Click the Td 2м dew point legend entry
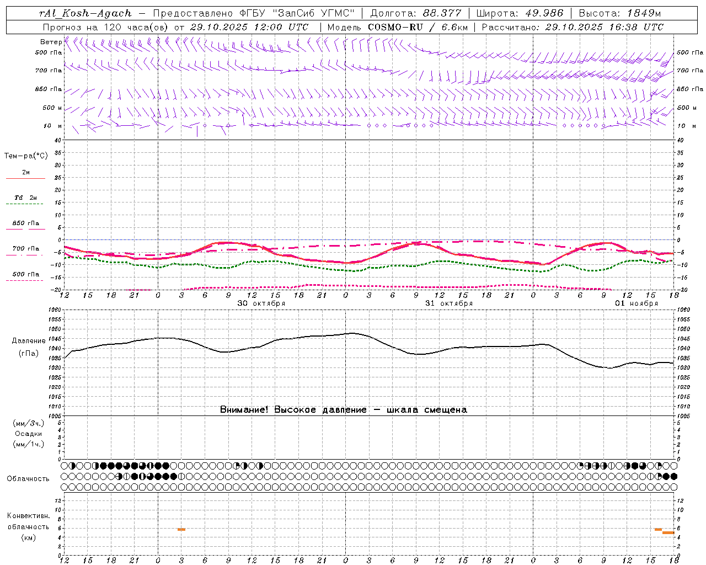Image resolution: width=706 pixels, height=565 pixels. click(26, 198)
